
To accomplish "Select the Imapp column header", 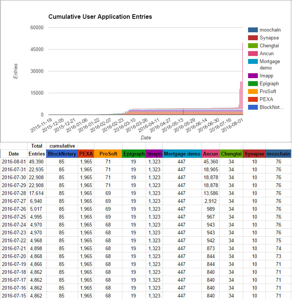I will click(x=154, y=154).
